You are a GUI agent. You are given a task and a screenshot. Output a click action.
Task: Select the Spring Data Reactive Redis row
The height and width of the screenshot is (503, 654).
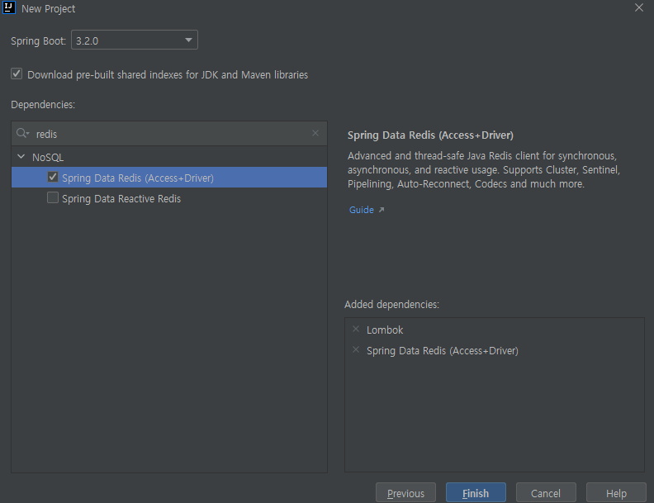click(x=169, y=198)
